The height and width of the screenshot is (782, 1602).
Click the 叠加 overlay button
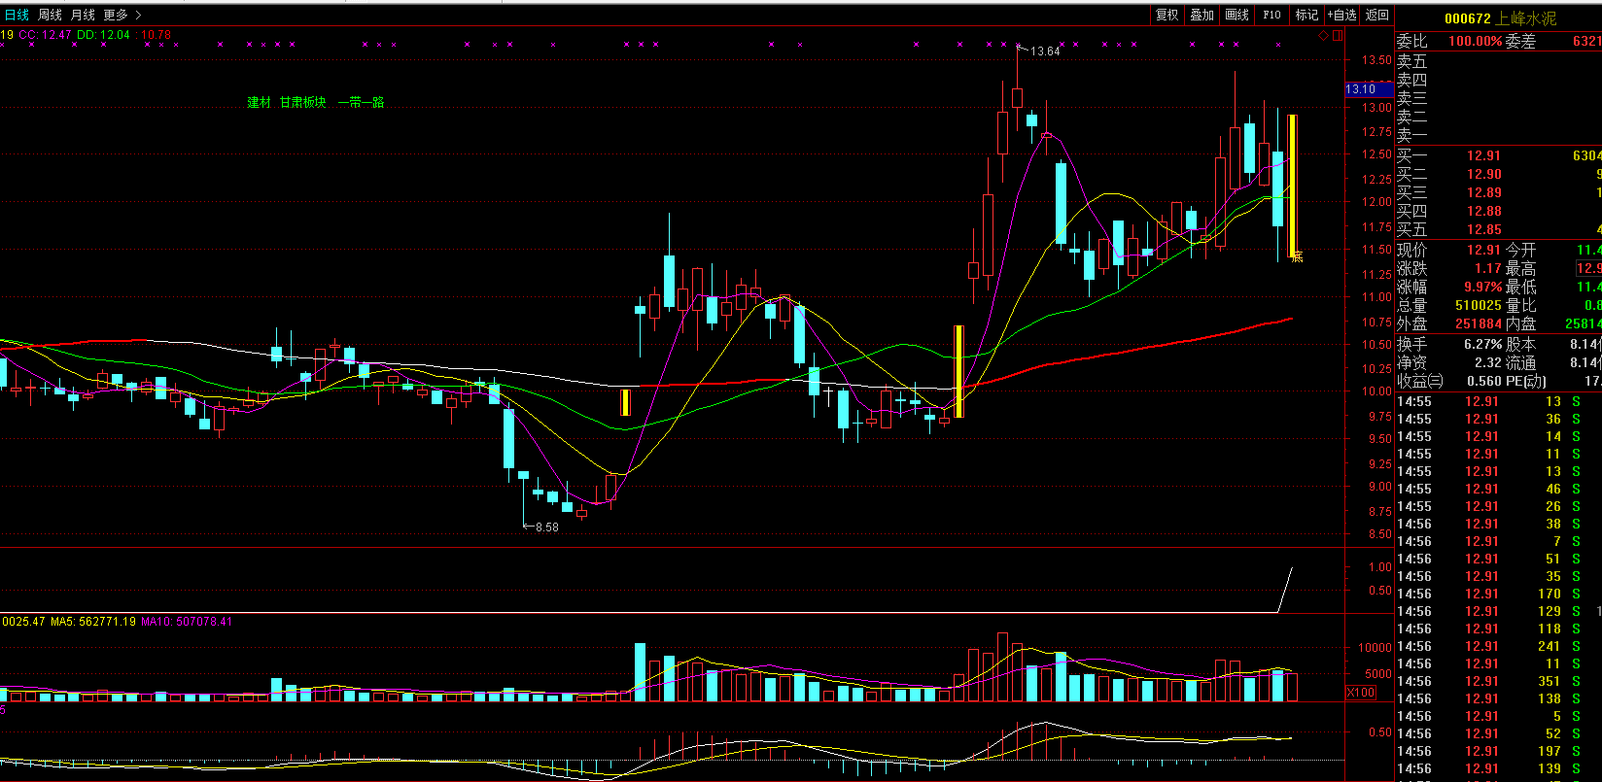coord(1201,15)
